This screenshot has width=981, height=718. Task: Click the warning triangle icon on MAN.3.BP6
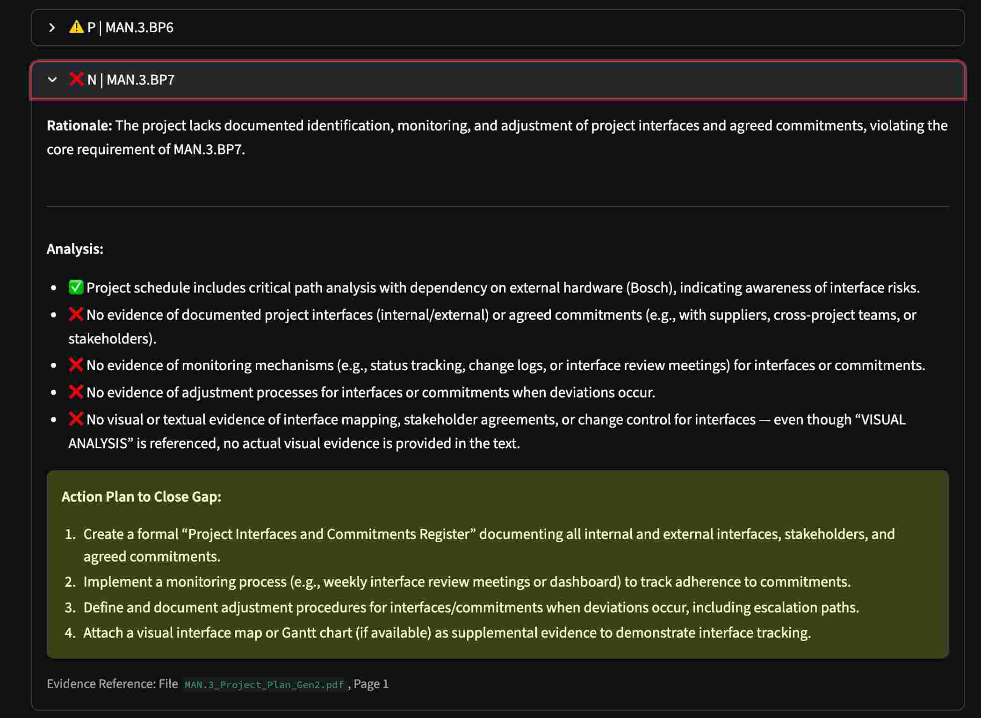point(75,27)
